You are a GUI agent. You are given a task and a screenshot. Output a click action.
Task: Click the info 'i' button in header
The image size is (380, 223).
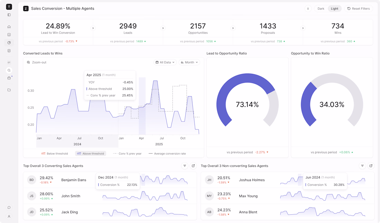308,9
